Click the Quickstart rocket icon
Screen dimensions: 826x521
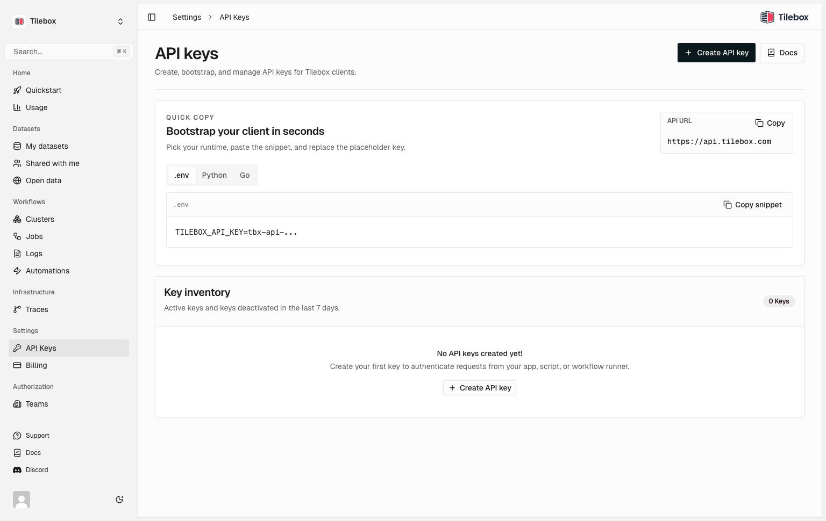(17, 90)
